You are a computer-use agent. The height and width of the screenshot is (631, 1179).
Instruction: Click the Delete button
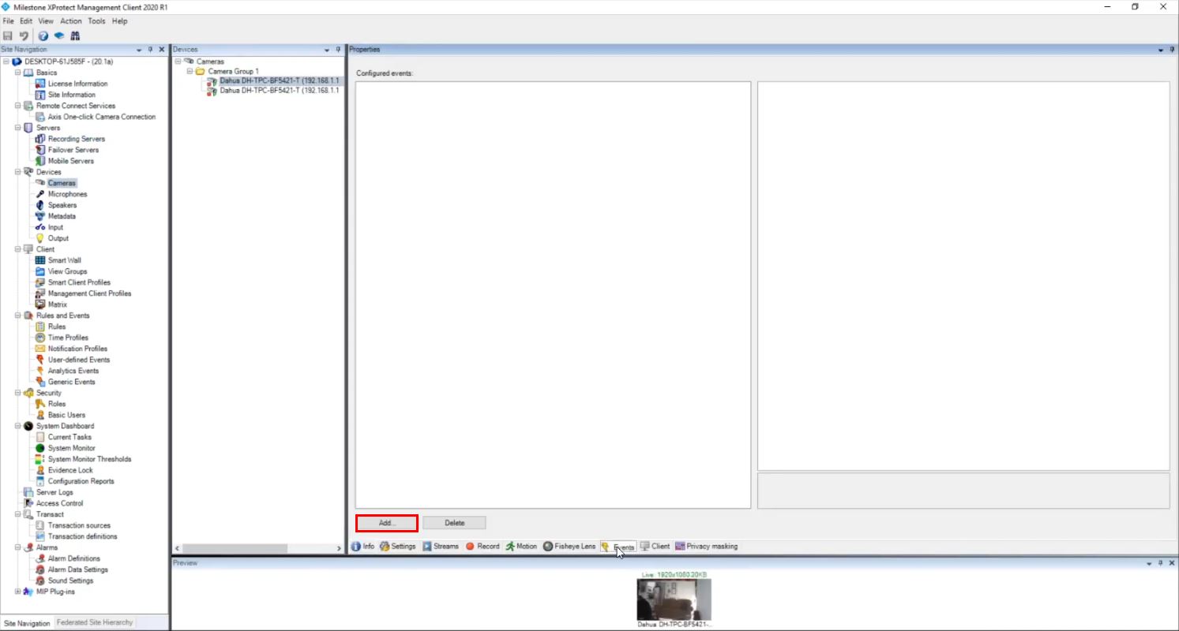[x=454, y=523]
